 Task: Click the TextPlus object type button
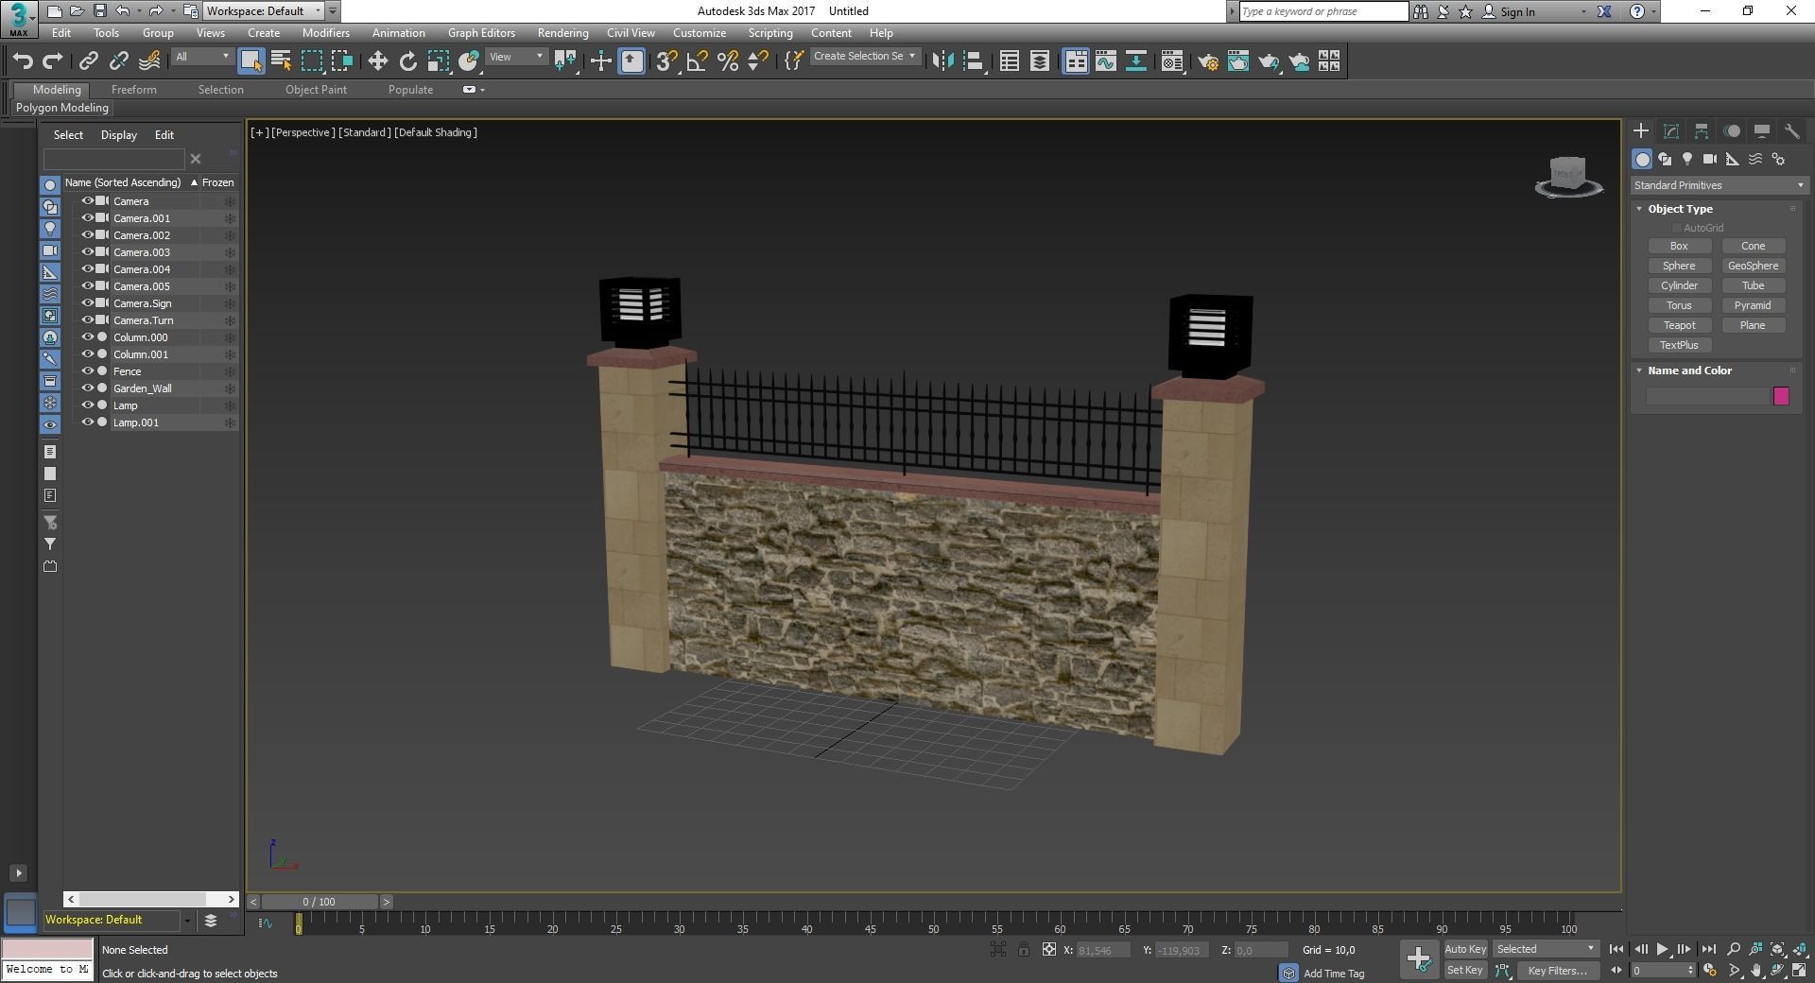click(1679, 345)
